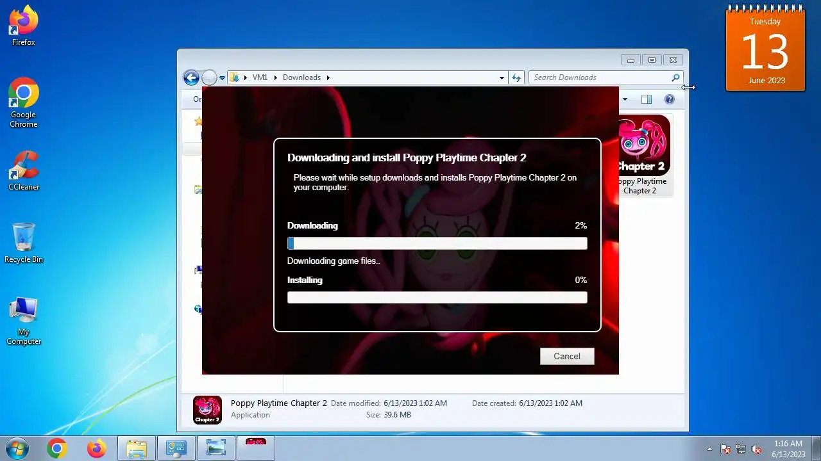The image size is (821, 461).
Task: Click the Windows Start button
Action: click(17, 448)
